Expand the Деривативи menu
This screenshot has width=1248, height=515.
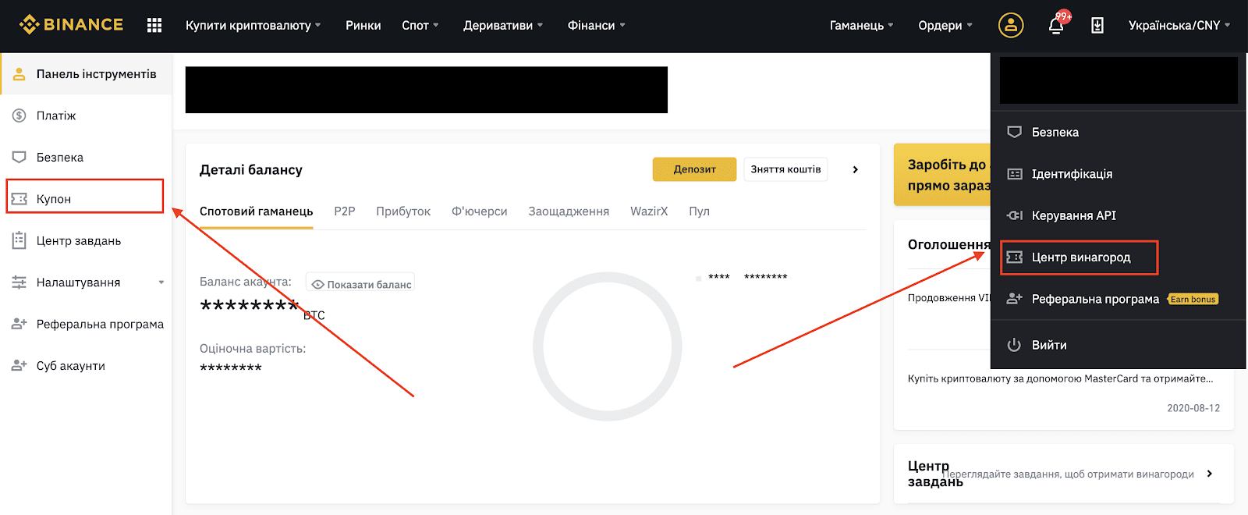coord(503,25)
